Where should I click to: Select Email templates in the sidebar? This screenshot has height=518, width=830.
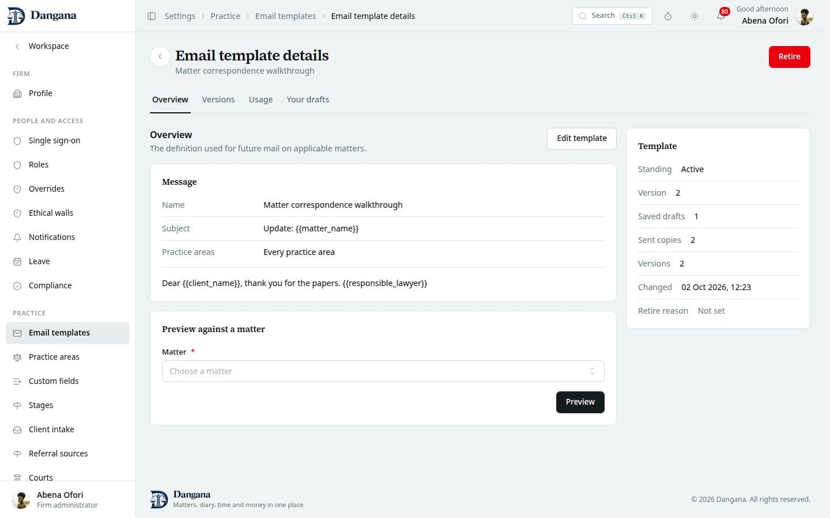click(67, 333)
